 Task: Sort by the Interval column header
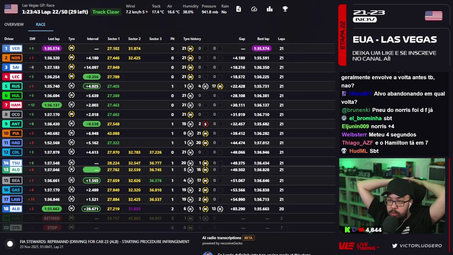coord(93,39)
